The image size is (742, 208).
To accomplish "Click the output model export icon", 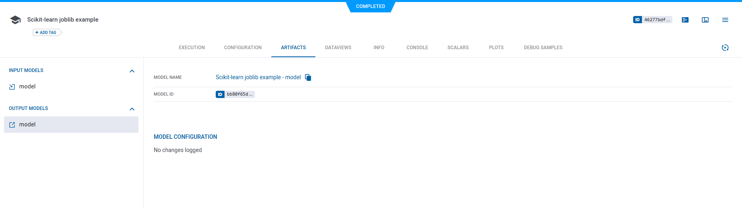I will 12,125.
